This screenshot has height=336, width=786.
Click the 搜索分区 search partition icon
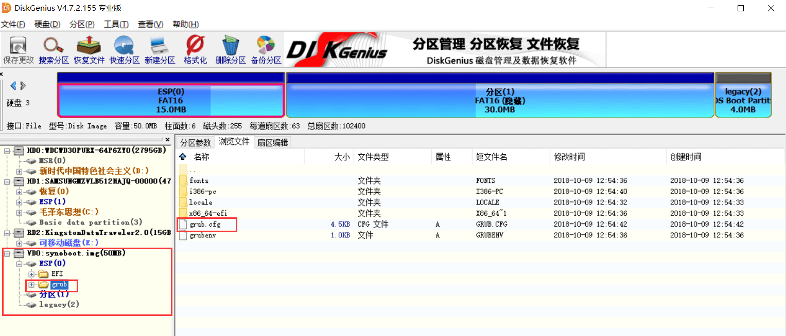pyautogui.click(x=54, y=50)
